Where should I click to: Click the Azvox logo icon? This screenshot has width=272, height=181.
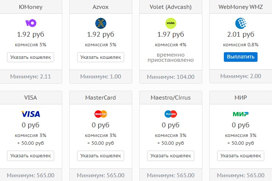tap(101, 23)
